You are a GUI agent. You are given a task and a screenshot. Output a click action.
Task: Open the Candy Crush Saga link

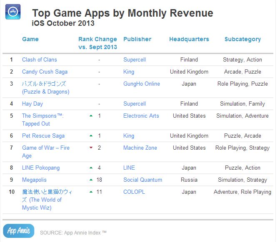coord(45,72)
